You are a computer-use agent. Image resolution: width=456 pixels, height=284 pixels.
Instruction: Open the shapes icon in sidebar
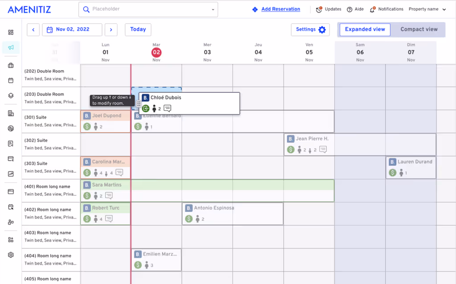pos(11,222)
